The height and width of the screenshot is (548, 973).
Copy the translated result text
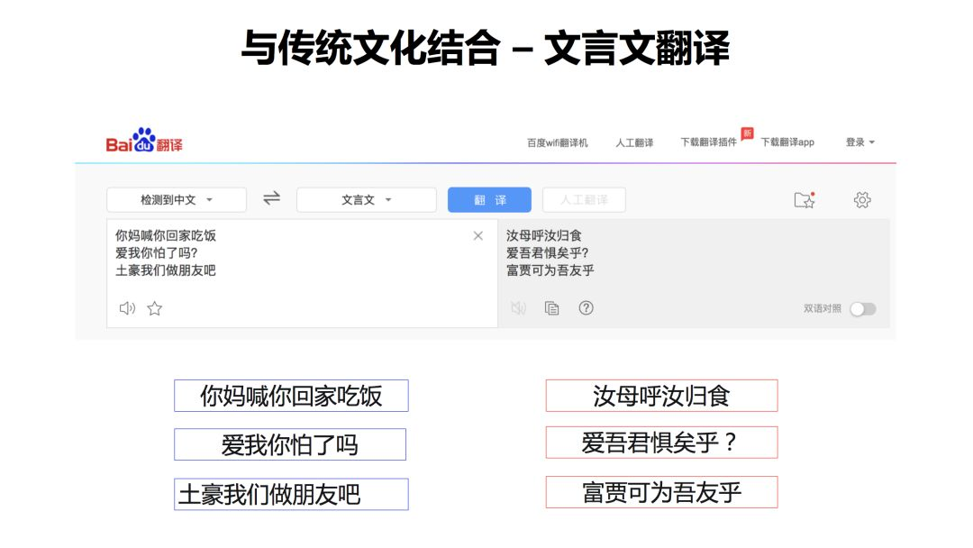[x=551, y=308]
